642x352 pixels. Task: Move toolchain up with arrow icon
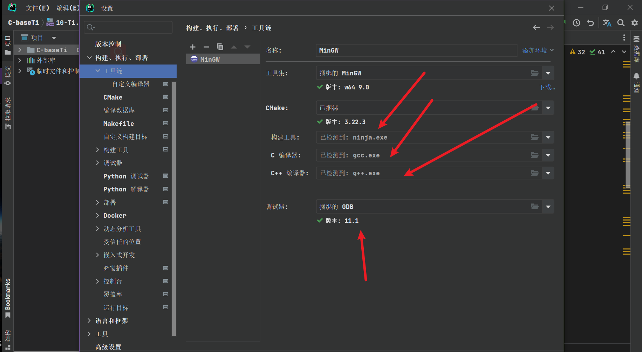(234, 47)
